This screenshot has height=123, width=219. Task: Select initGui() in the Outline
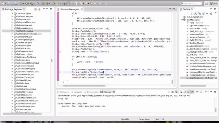[x=193, y=55]
